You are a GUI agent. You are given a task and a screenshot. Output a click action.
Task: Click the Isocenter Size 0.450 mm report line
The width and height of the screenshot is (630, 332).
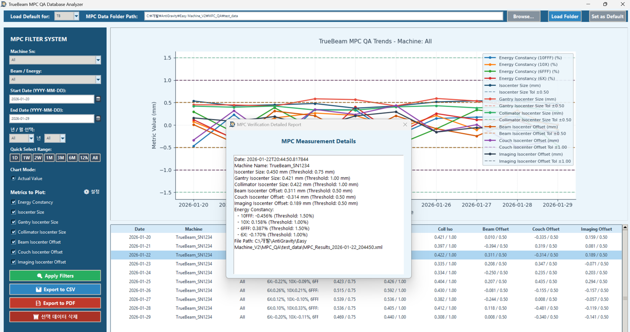284,172
